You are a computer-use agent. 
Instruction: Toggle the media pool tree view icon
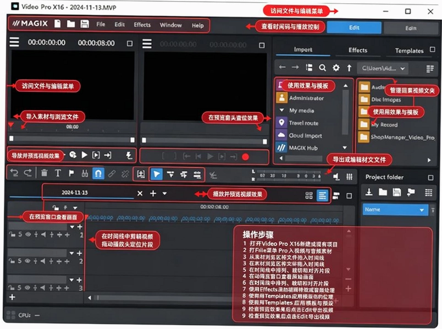click(309, 68)
